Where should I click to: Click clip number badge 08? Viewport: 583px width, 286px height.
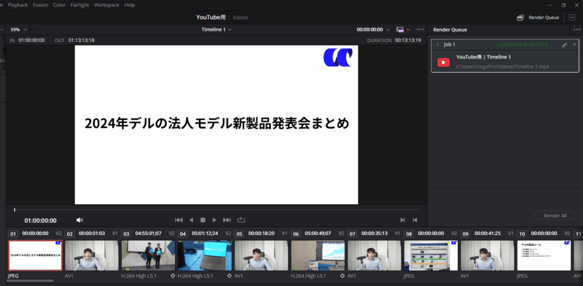pos(409,234)
